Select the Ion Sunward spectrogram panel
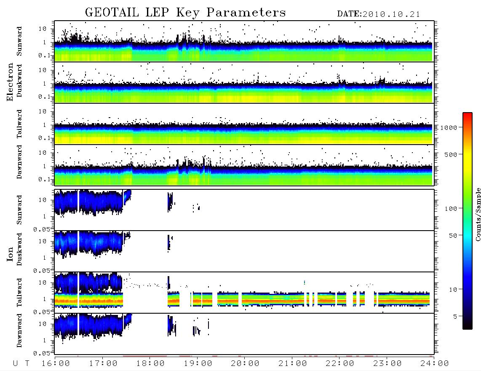 [x=244, y=210]
